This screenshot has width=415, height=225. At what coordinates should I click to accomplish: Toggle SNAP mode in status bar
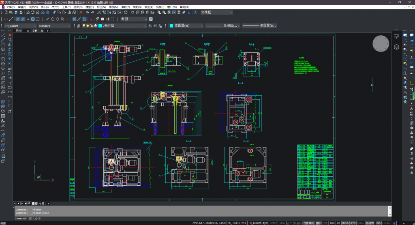click(x=274, y=223)
